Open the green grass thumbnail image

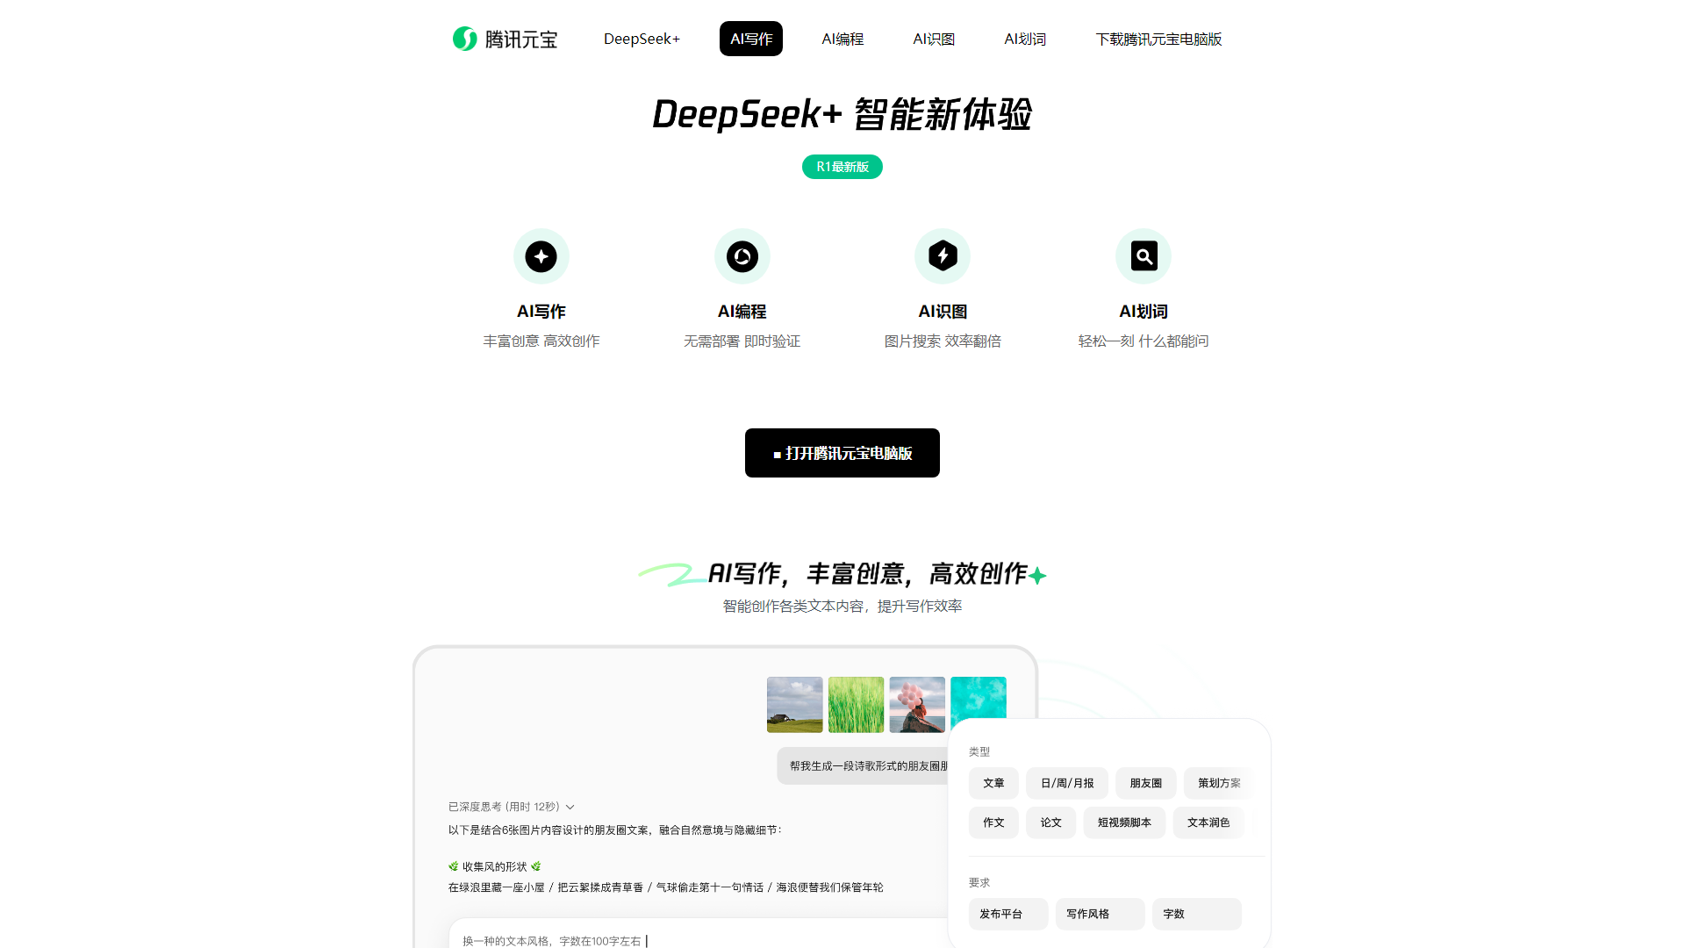click(x=856, y=704)
